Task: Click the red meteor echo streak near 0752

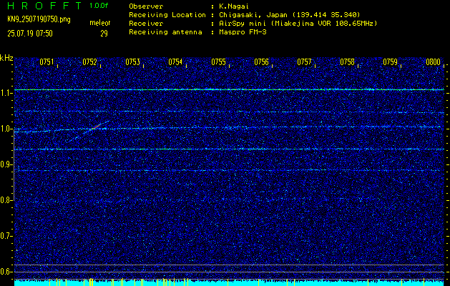Action: [97, 127]
